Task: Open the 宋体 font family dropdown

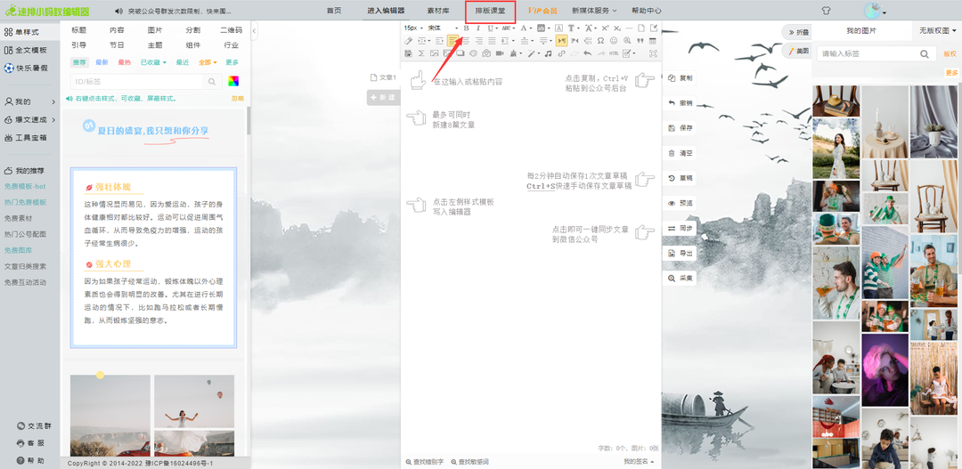Action: pos(443,28)
